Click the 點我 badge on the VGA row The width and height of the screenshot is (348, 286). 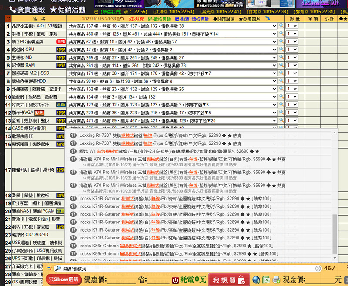click(39, 113)
